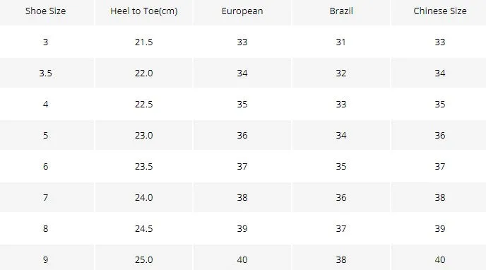
Task: Select the 22.5 heel to toe value
Action: pyautogui.click(x=144, y=104)
